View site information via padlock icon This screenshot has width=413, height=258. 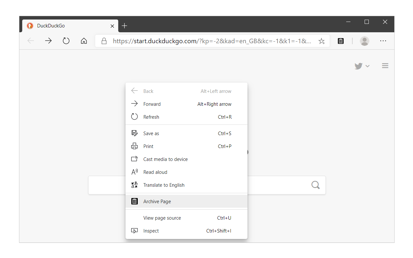point(104,41)
